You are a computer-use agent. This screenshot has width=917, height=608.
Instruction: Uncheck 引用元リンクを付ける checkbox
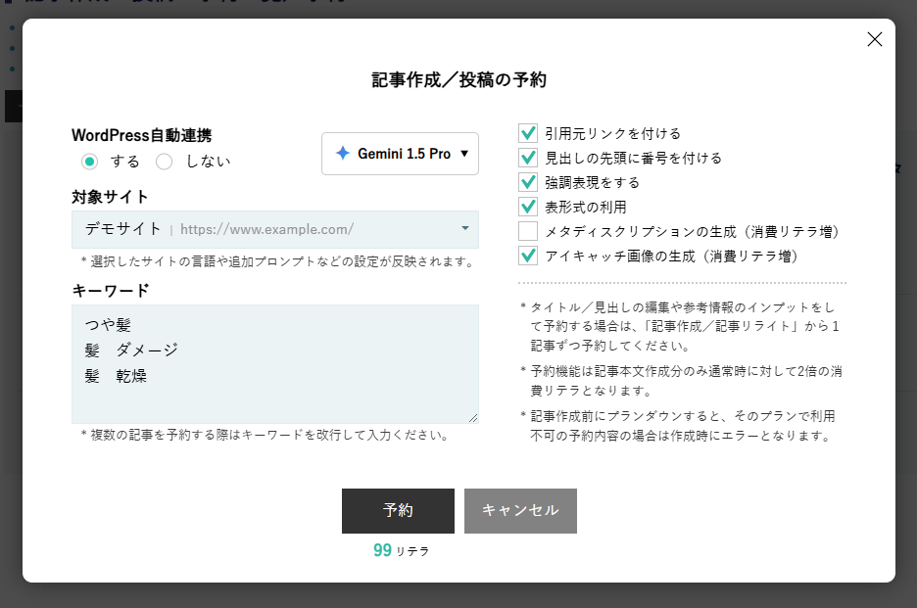coord(528,133)
